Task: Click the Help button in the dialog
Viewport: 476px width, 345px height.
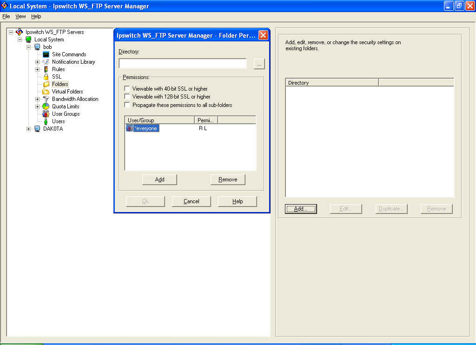Action: tap(238, 201)
